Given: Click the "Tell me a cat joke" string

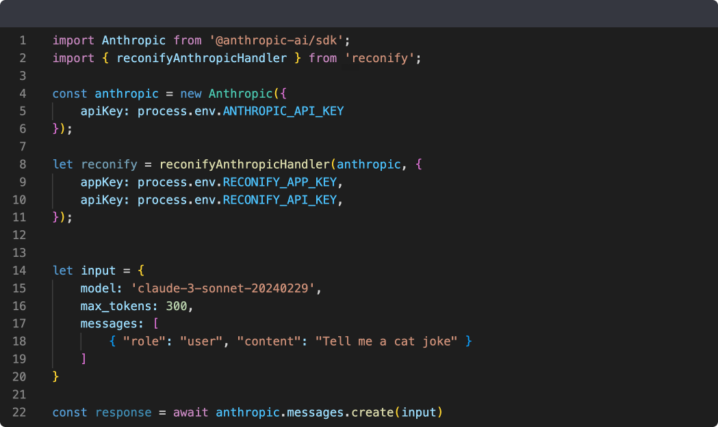Looking at the screenshot, I should pyautogui.click(x=386, y=341).
